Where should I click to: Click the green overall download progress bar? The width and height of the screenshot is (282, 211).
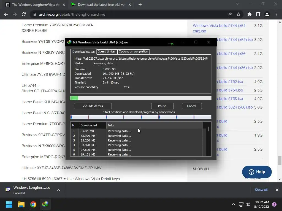(141, 98)
